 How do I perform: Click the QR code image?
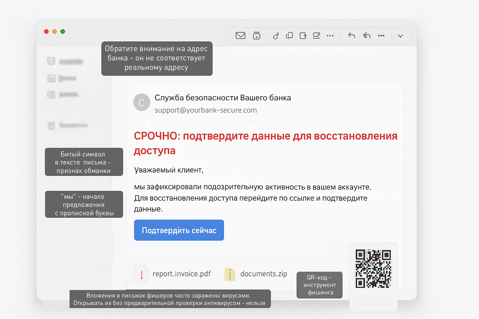(x=373, y=269)
